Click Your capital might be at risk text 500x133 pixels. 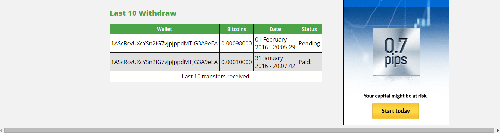pos(395,96)
